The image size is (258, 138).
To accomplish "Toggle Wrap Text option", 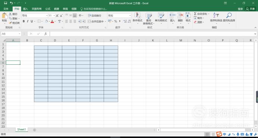I will pyautogui.click(x=95, y=16).
